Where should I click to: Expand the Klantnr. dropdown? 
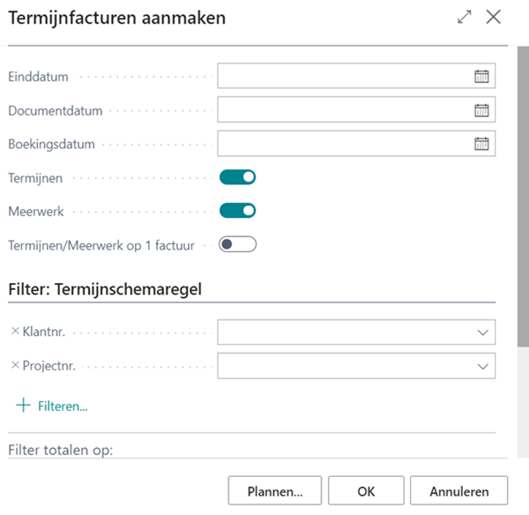coord(482,332)
